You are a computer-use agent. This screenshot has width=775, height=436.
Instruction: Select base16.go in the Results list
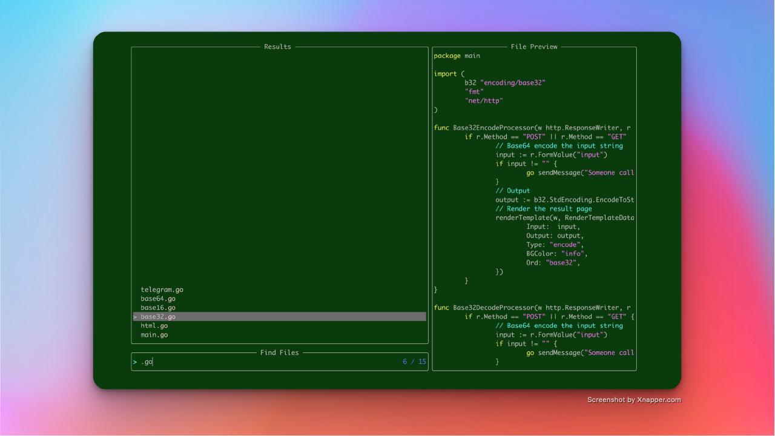click(158, 308)
